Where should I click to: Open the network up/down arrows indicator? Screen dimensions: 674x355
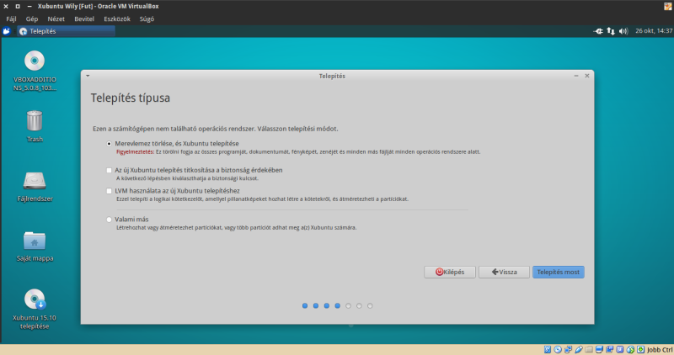point(611,31)
